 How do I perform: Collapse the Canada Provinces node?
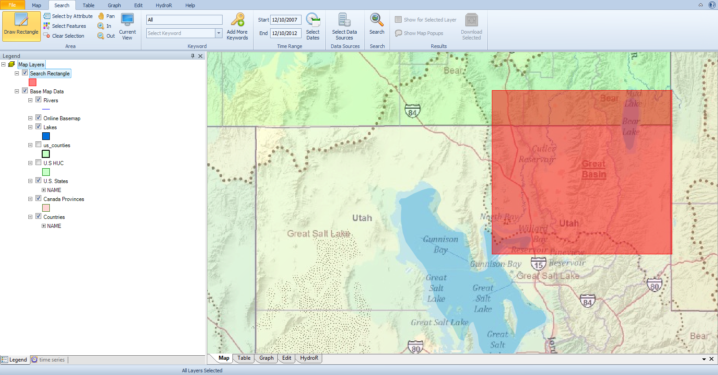(x=31, y=199)
